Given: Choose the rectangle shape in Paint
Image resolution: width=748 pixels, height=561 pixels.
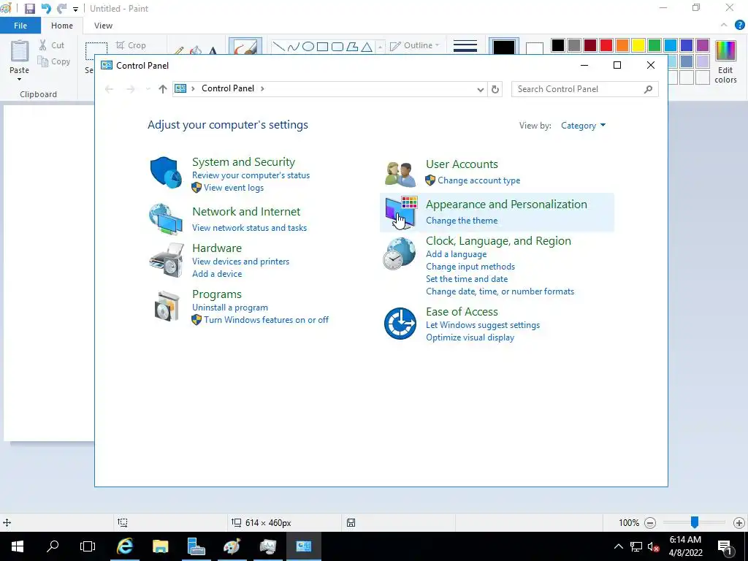Looking at the screenshot, I should pyautogui.click(x=322, y=46).
